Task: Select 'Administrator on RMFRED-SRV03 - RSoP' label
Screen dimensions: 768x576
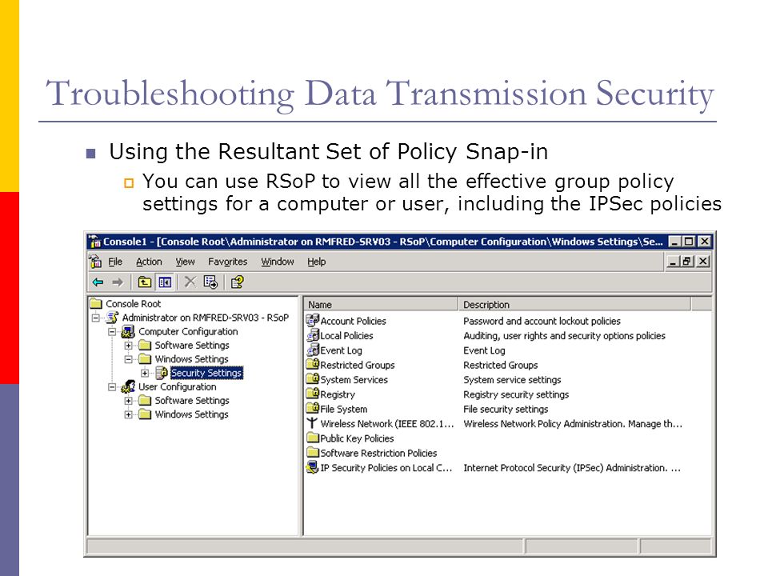Action: click(206, 318)
